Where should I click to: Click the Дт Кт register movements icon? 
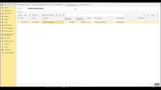point(57,15)
